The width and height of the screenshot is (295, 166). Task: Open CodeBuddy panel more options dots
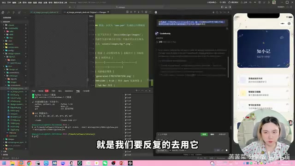224,12
